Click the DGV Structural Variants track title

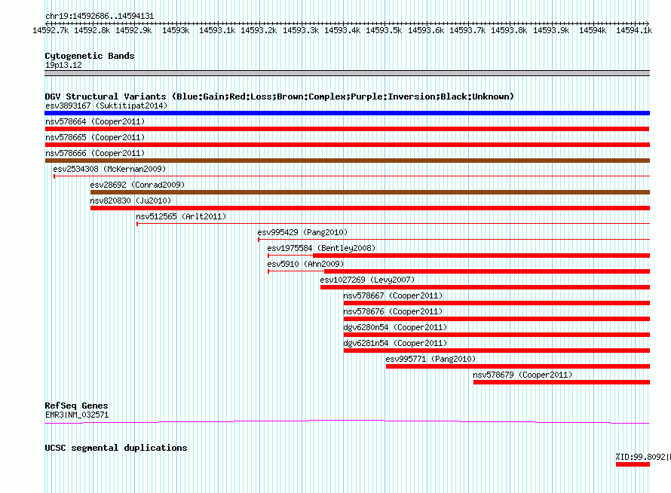(279, 96)
